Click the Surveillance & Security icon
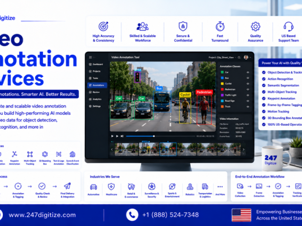 (152, 186)
